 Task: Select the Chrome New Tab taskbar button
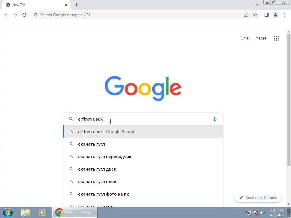coord(75,212)
